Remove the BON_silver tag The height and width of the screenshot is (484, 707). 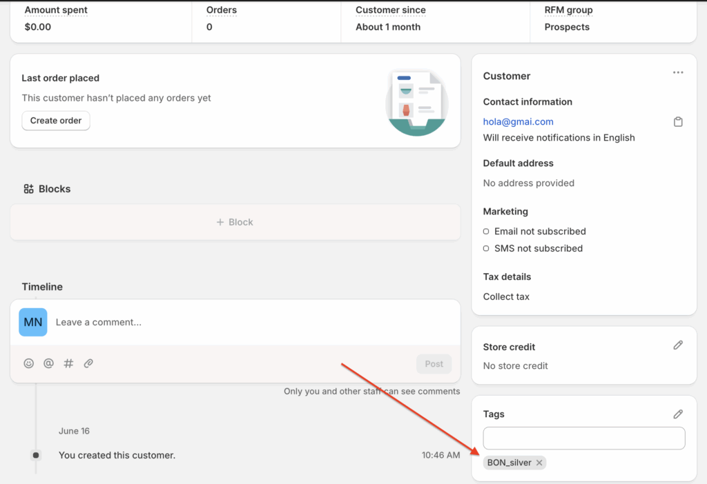tap(539, 463)
